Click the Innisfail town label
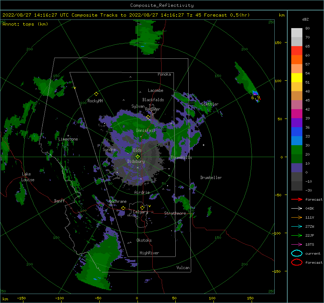324x303 pixels. pyautogui.click(x=145, y=130)
